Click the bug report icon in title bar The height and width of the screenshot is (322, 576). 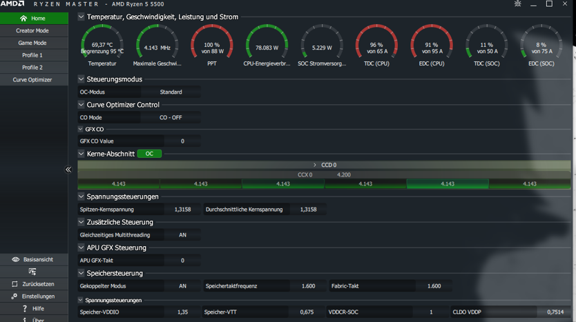tap(517, 4)
